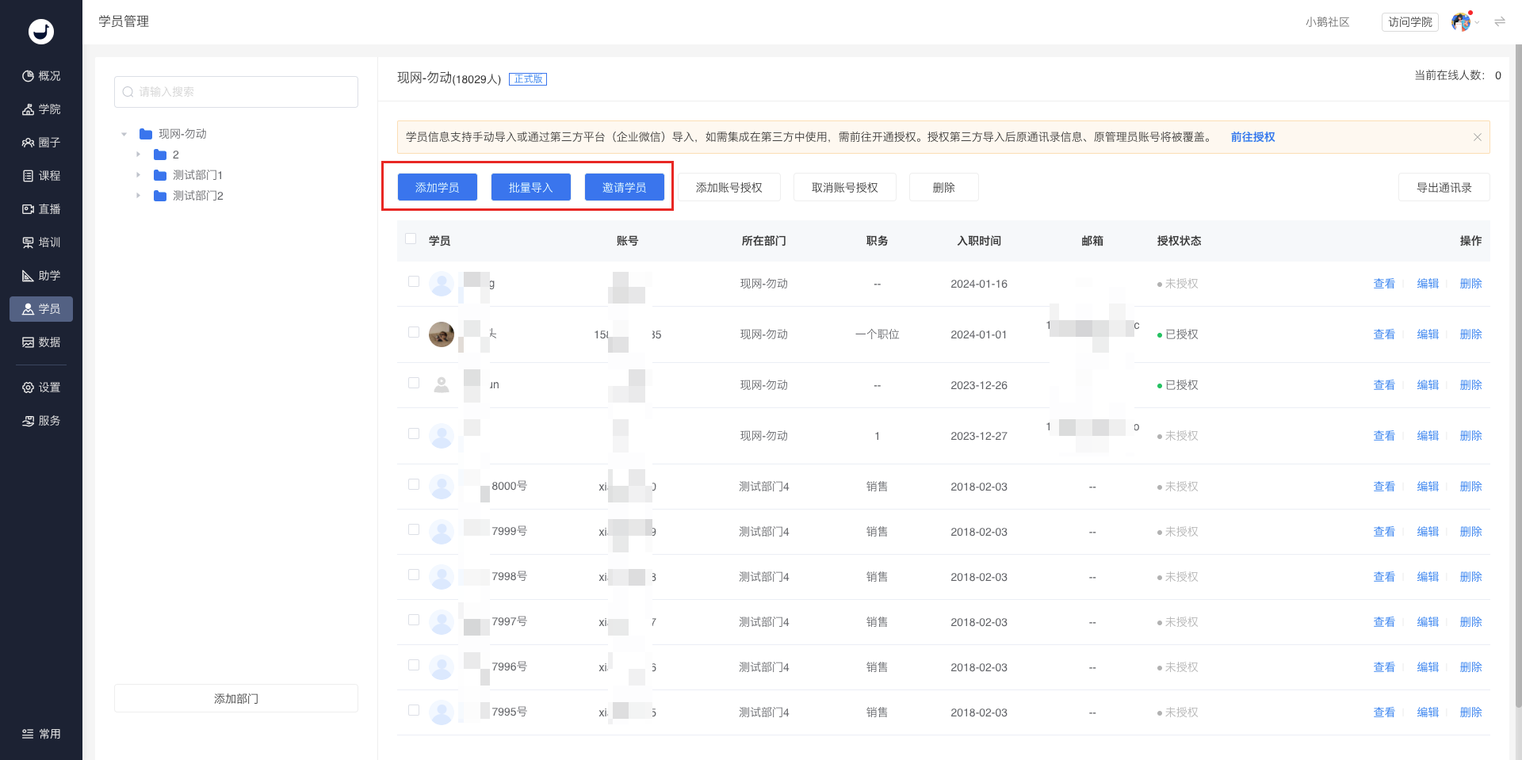Check the 8000号 student row
Viewport: 1522px width, 760px height.
click(414, 484)
